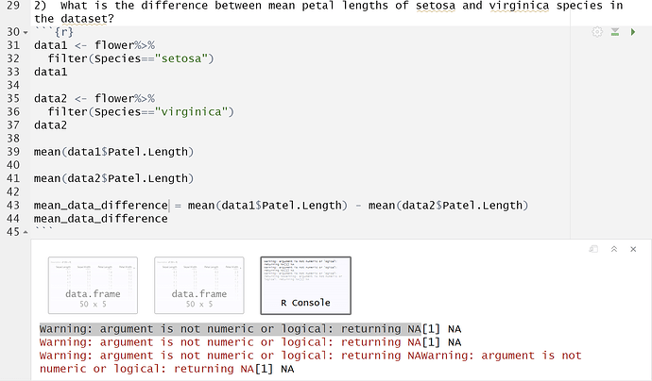Click mean_data_difference on line 44
This screenshot has height=381, width=652.
(100, 219)
